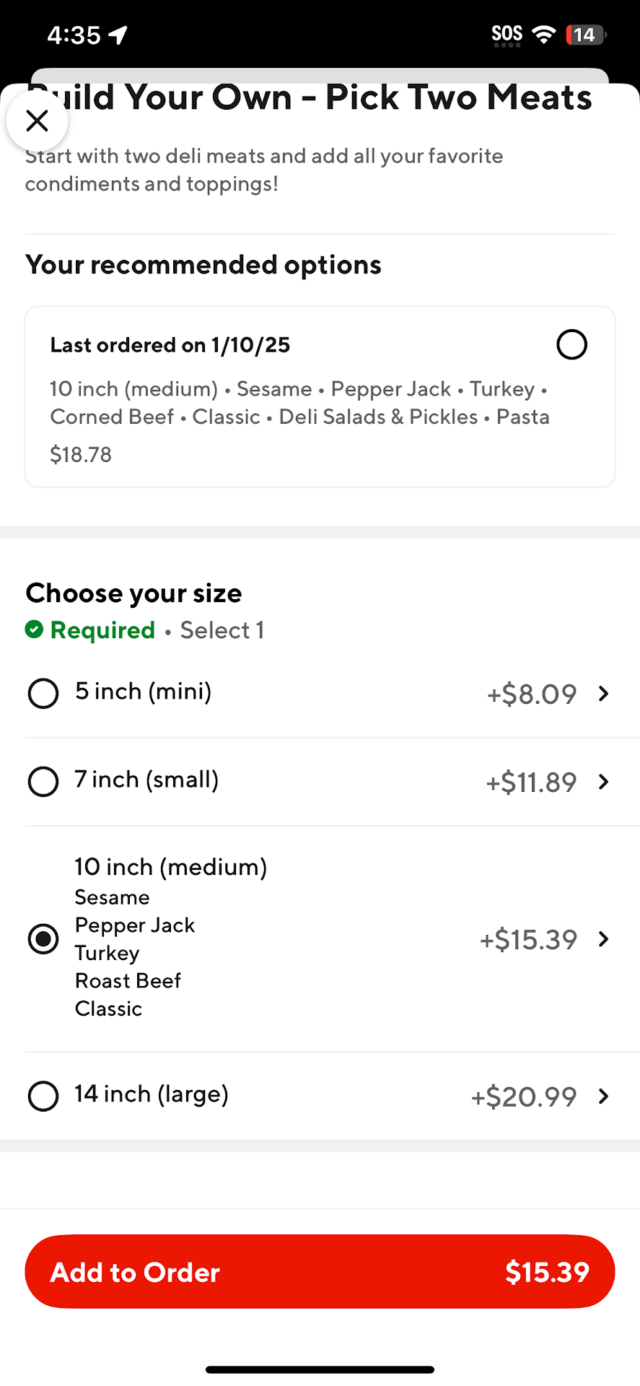Tap the SOS status indicator
The image size is (640, 1386).
point(507,35)
